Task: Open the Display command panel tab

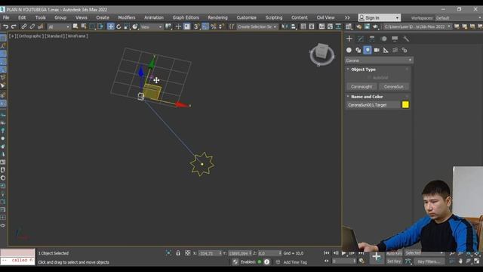Action: click(x=395, y=39)
